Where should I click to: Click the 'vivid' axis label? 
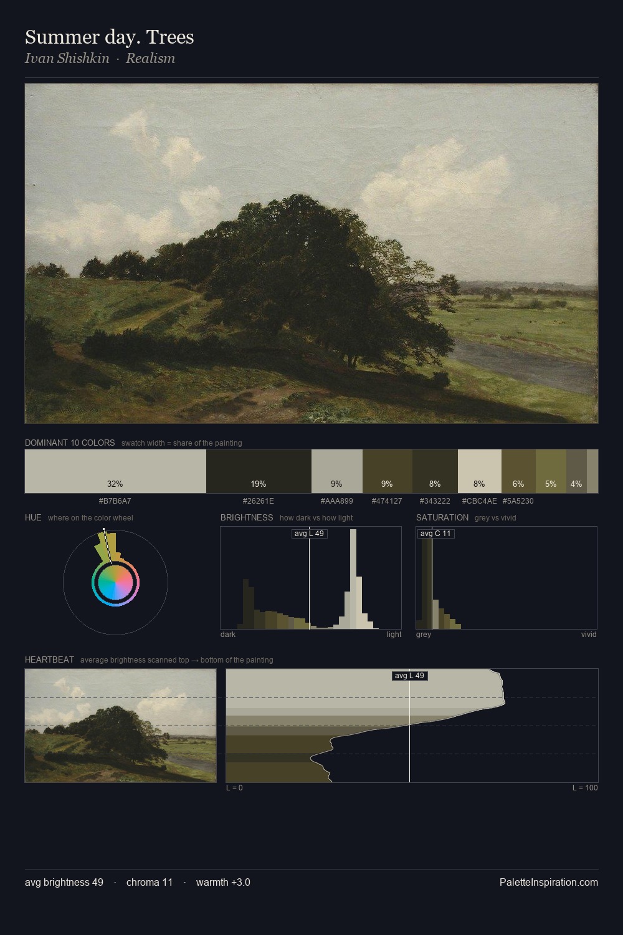pyautogui.click(x=589, y=635)
